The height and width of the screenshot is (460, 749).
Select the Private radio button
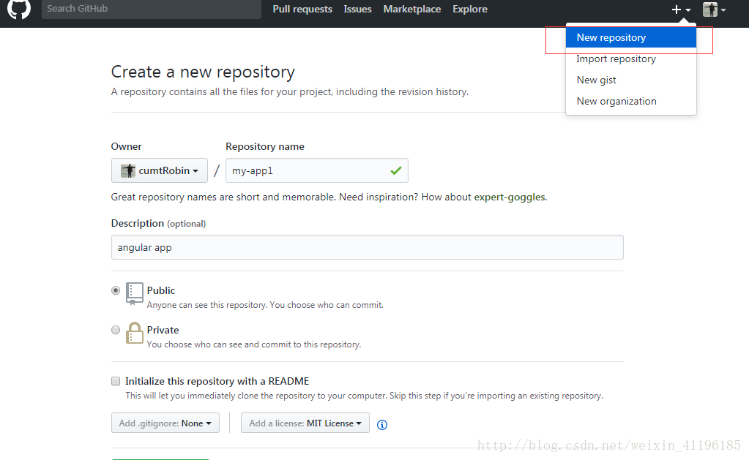116,330
